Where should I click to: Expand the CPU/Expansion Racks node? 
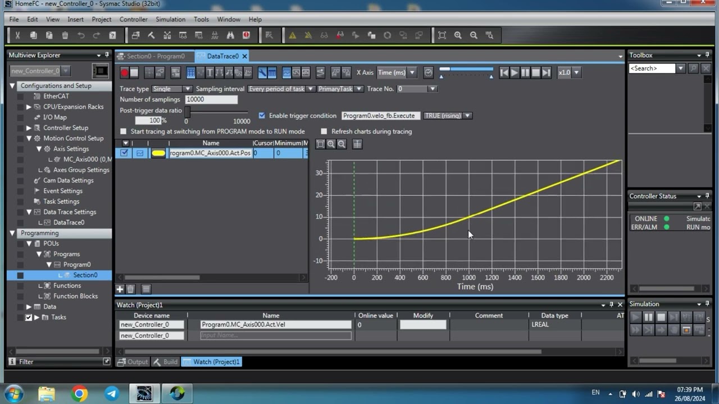pyautogui.click(x=29, y=107)
